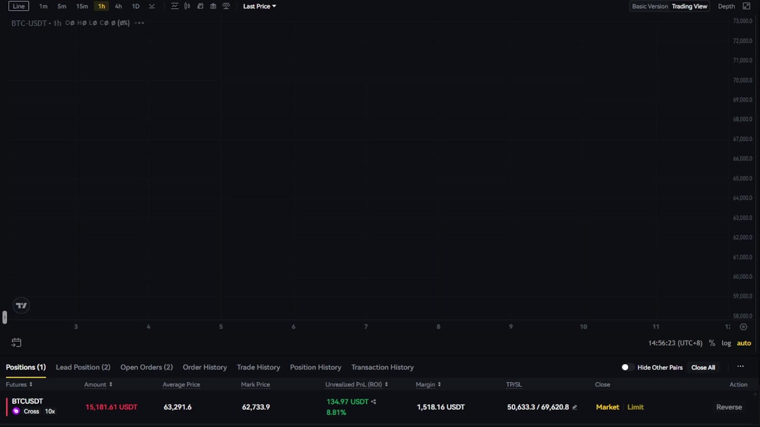
Task: Close the position at Market
Action: pyautogui.click(x=607, y=407)
